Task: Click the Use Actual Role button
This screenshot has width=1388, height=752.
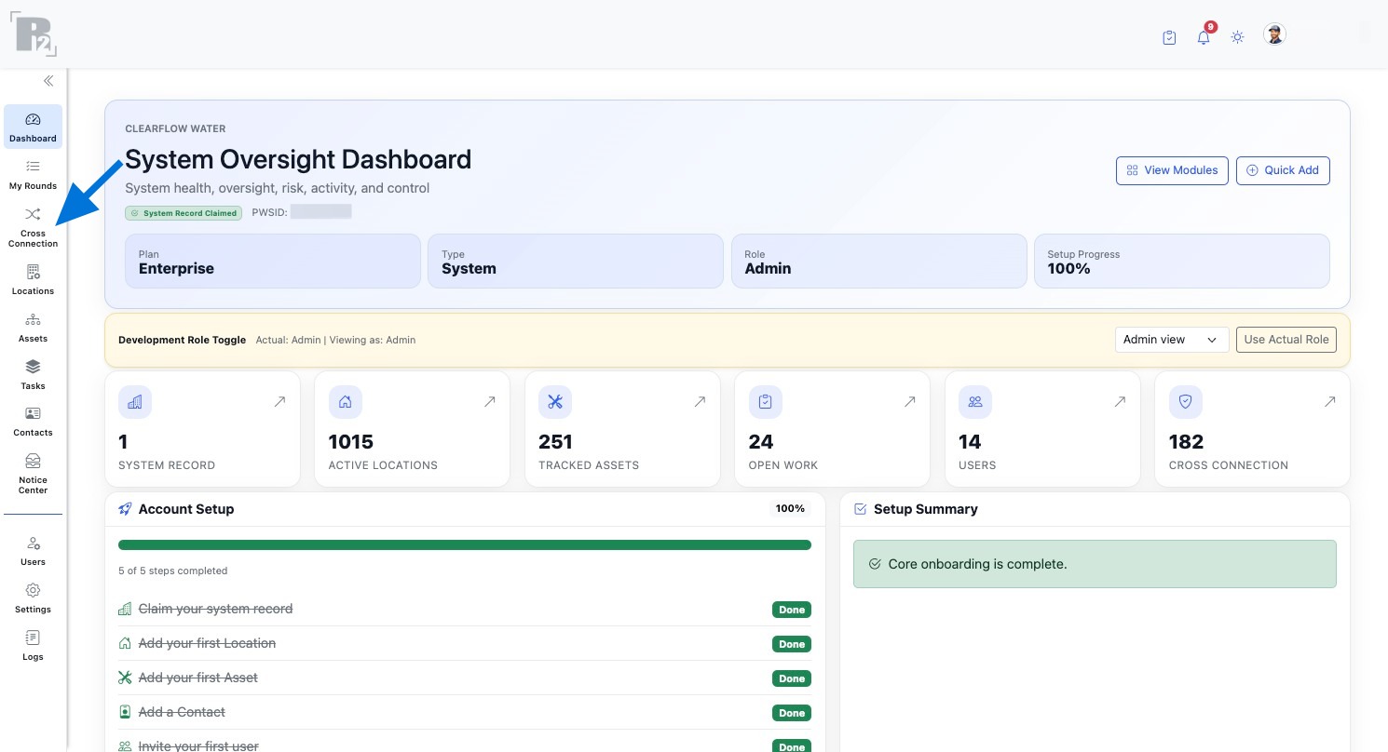Action: (1286, 340)
